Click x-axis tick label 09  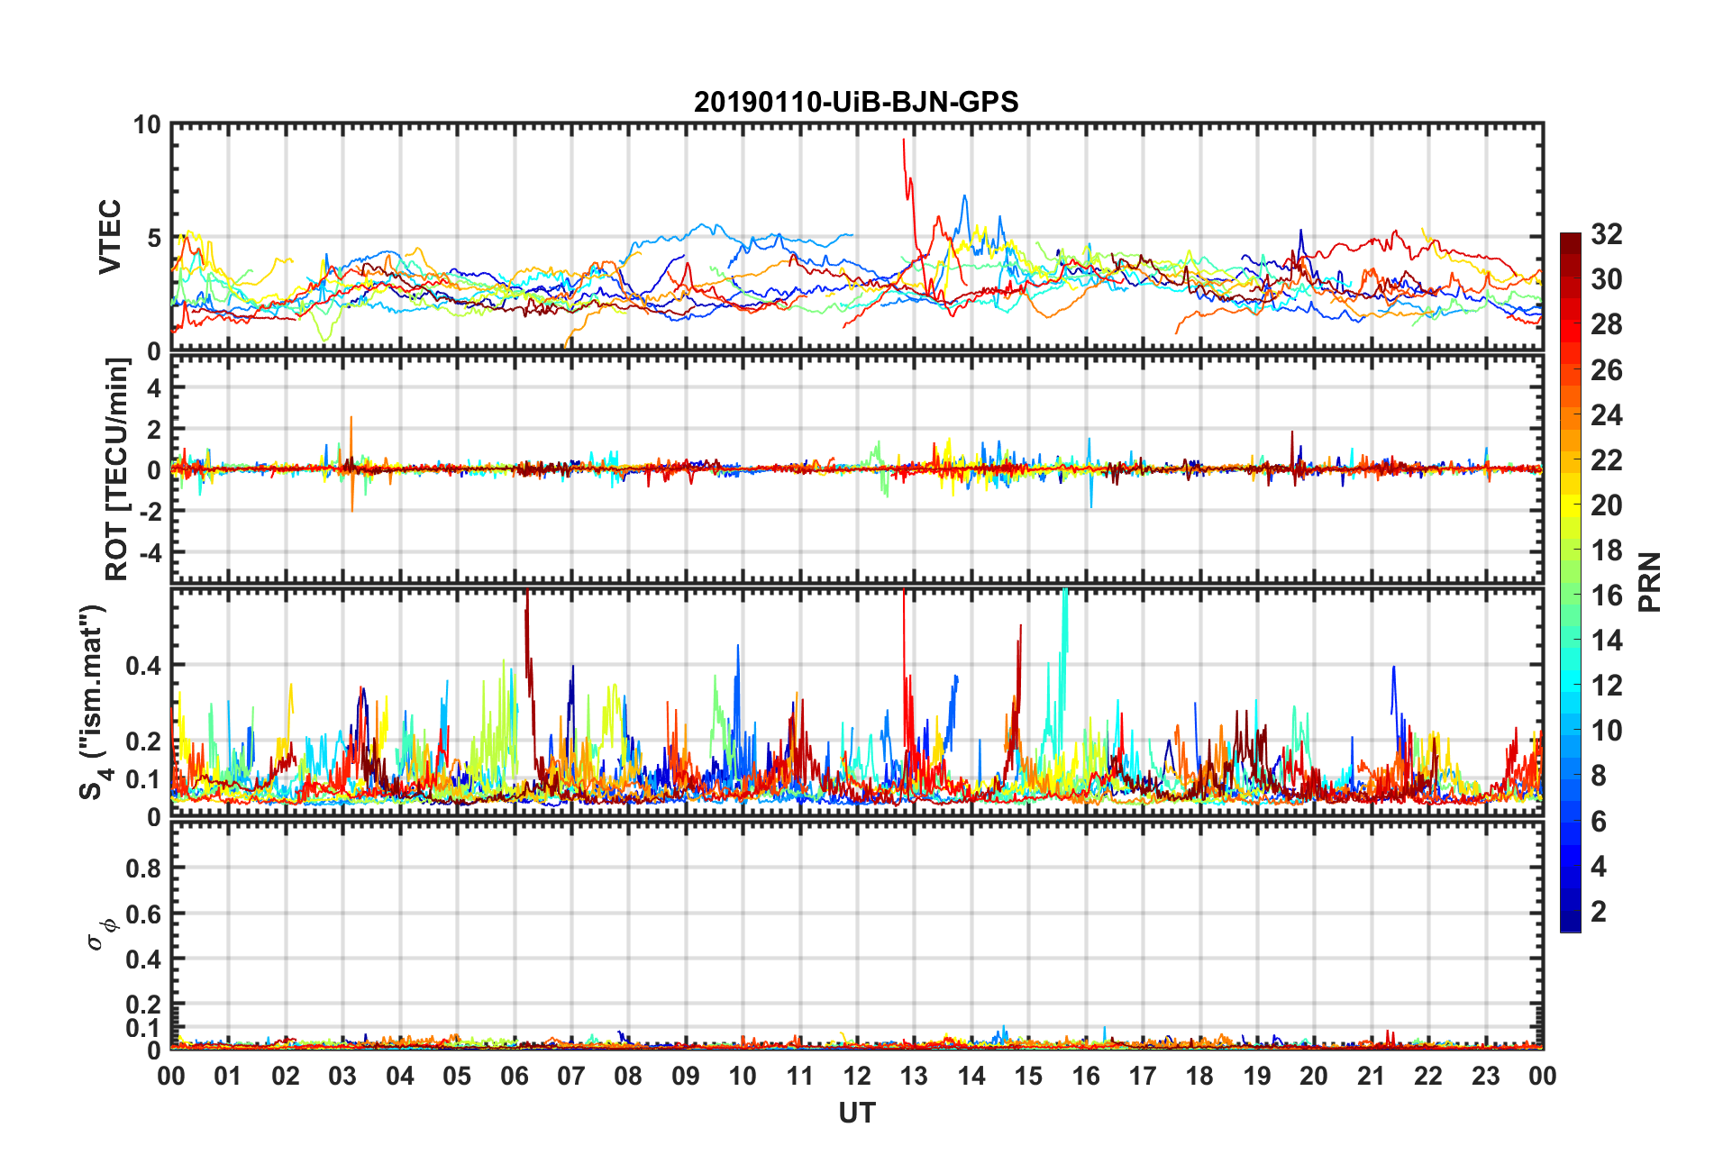[685, 1076]
